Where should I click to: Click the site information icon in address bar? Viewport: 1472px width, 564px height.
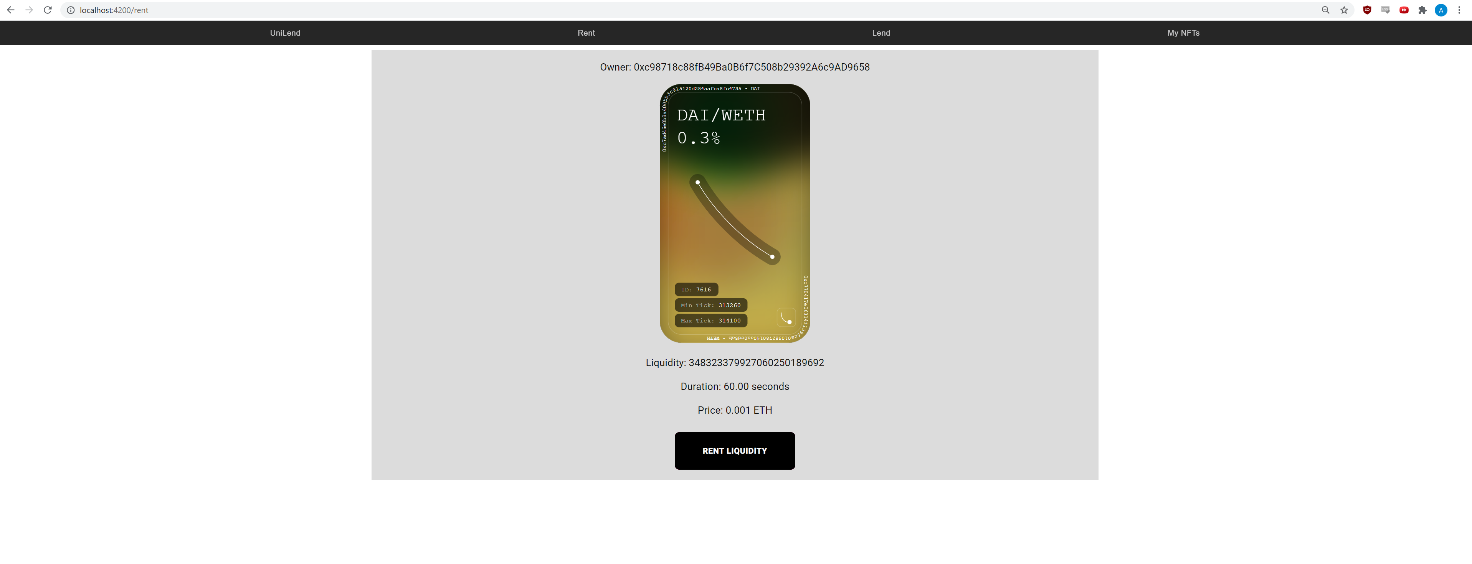click(x=71, y=10)
